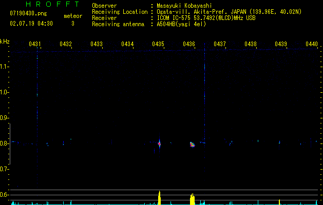Click the 0438 time axis marker
The width and height of the screenshot is (323, 205).
pyautogui.click(x=251, y=44)
